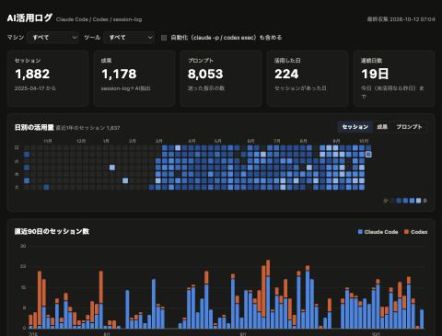
Task: Click the 多 label on heatmap legend
Action: (425, 202)
